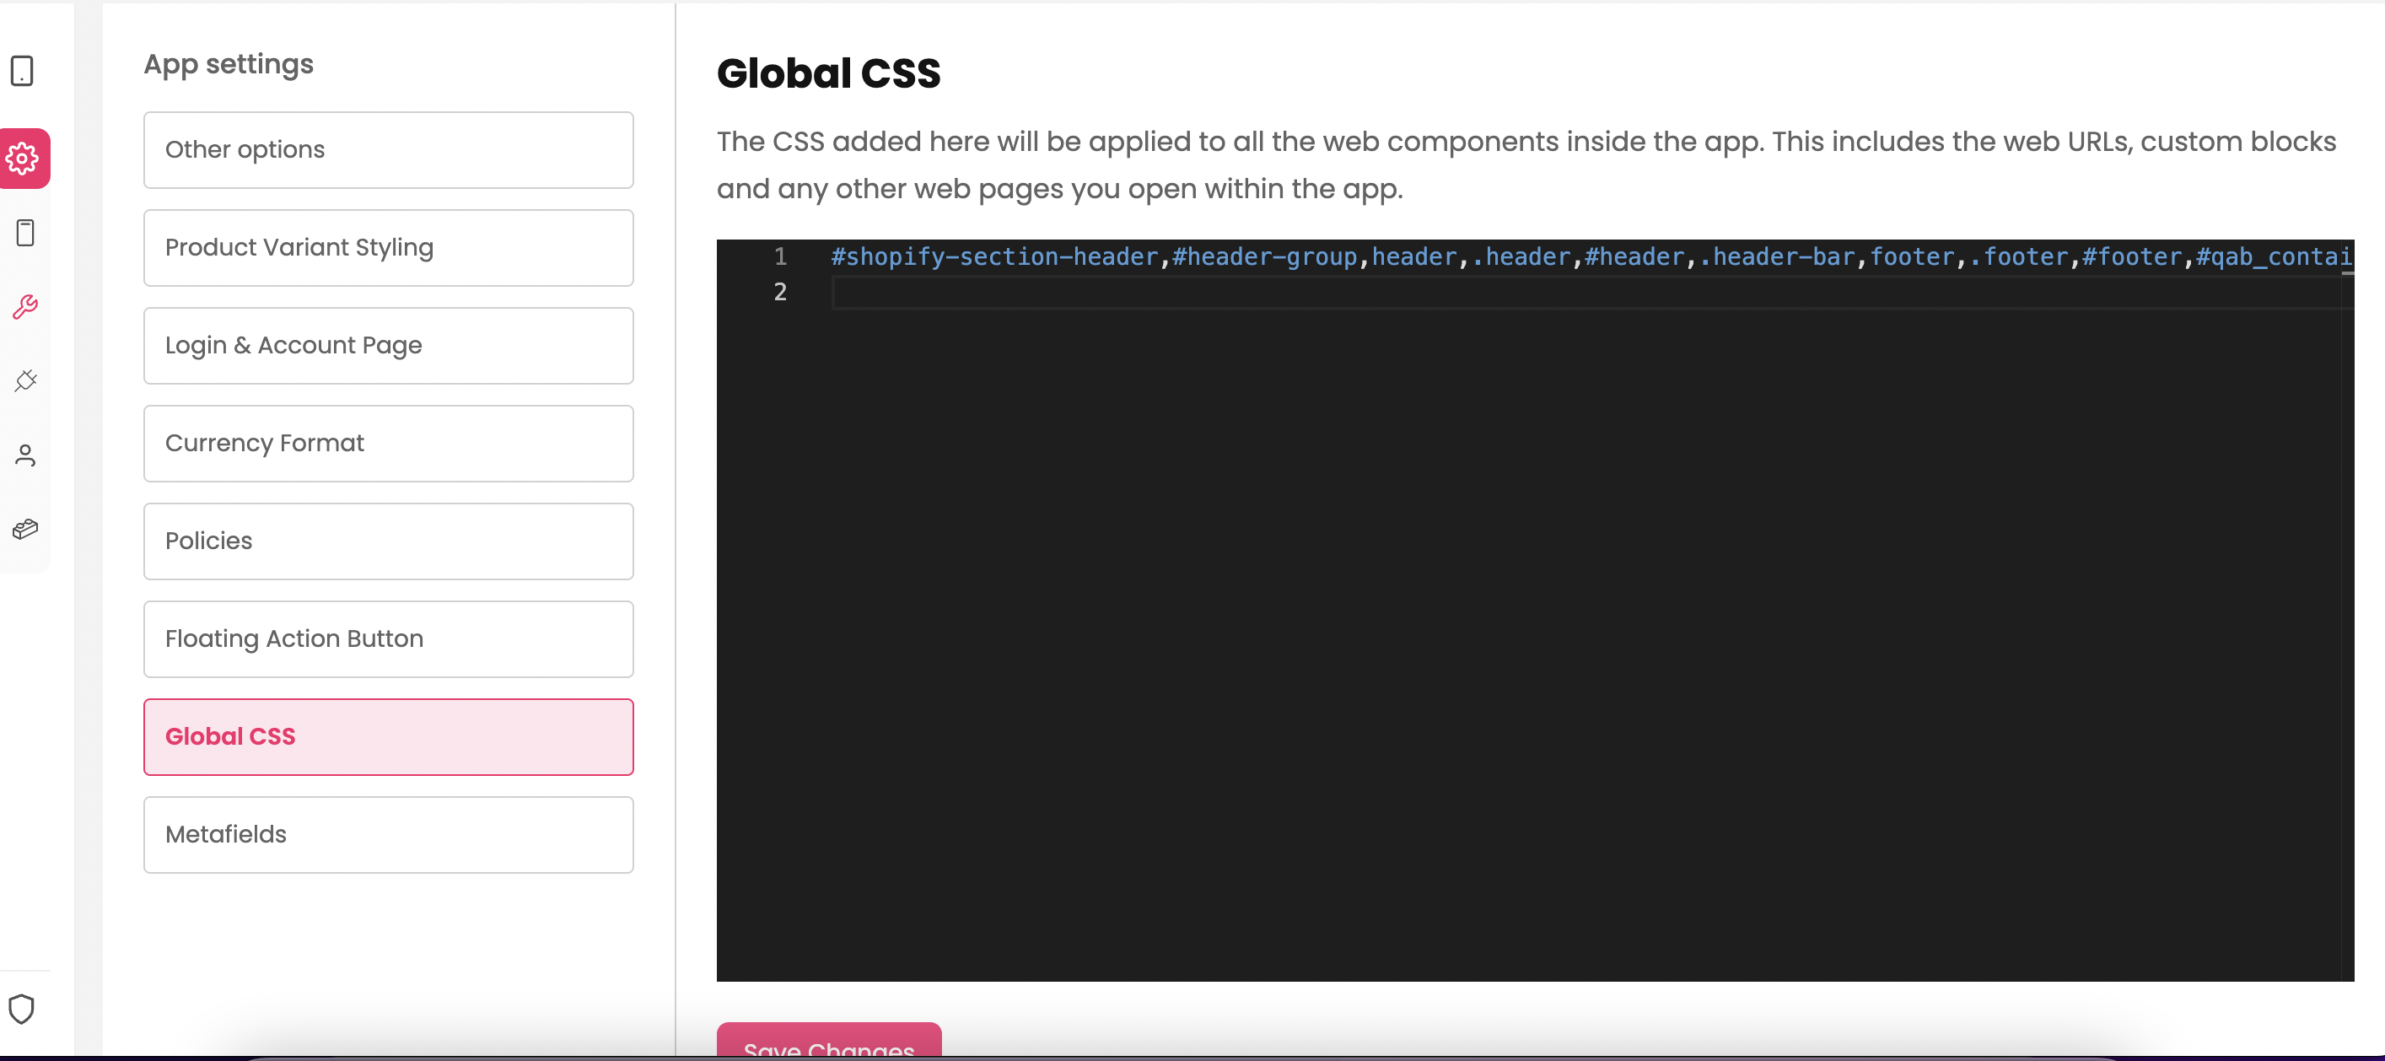Screen dimensions: 2385x1061
Task: Open the Metafields settings
Action: 388,834
